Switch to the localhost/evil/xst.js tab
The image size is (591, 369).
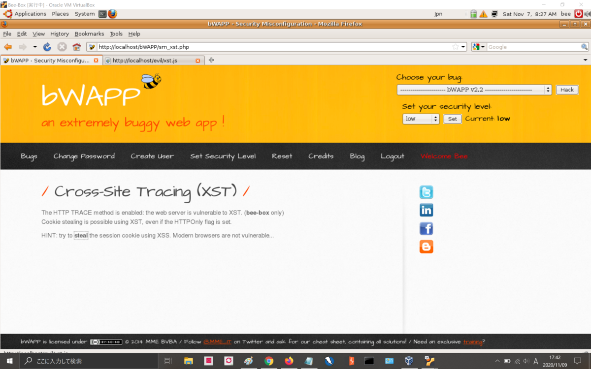pyautogui.click(x=154, y=61)
